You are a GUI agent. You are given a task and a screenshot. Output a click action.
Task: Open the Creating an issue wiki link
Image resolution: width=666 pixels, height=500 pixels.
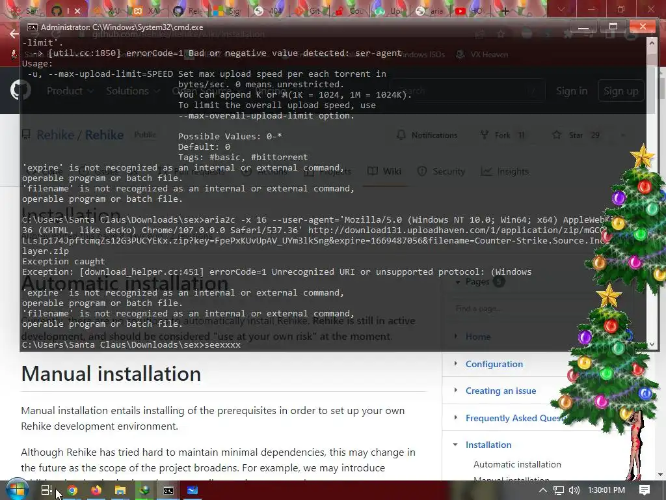tap(501, 391)
